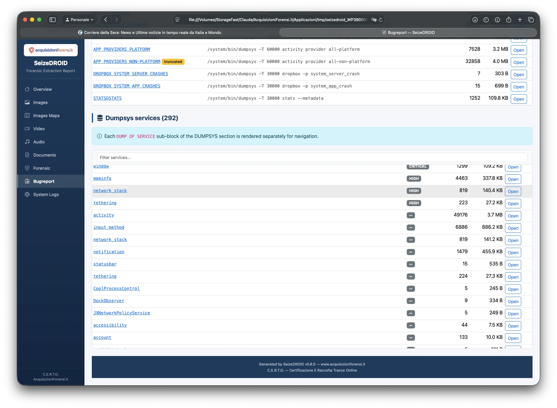Open the meminfo service link
Viewport: 557px width, 408px height.
point(102,178)
